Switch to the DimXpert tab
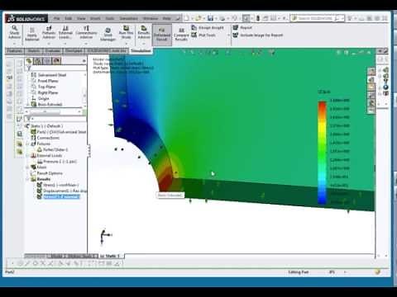This screenshot has height=297, width=397. coord(74,51)
